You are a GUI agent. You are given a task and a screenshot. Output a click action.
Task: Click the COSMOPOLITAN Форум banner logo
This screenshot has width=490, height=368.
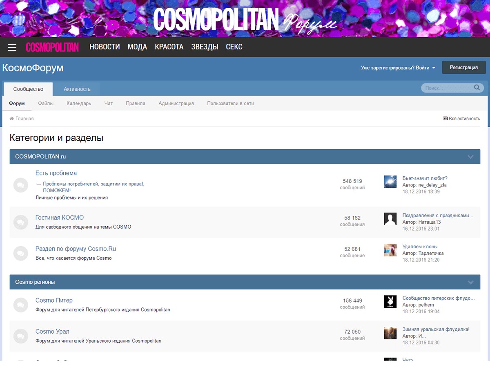[x=245, y=19]
